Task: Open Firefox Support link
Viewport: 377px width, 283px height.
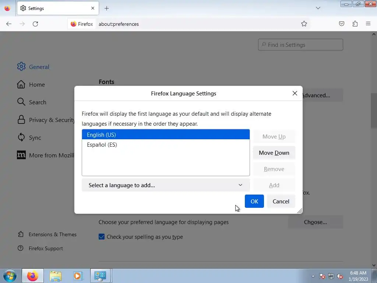Action: point(40,248)
